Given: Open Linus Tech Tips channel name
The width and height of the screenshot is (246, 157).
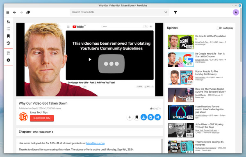Looking at the screenshot, I should click(x=39, y=112).
